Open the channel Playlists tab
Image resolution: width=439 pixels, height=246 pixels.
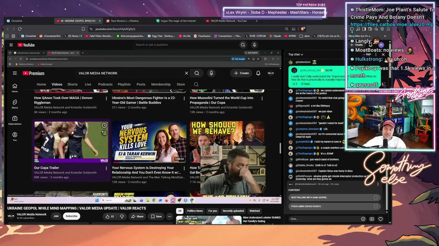pyautogui.click(x=124, y=84)
